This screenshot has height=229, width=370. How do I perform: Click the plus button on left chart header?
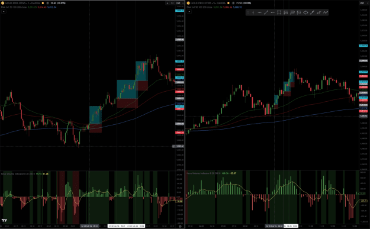(168, 3)
